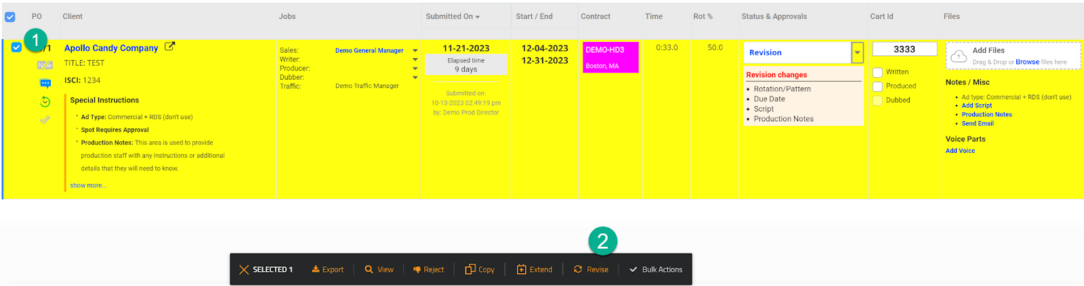Open Bulk Actions in the action bar

coord(656,269)
